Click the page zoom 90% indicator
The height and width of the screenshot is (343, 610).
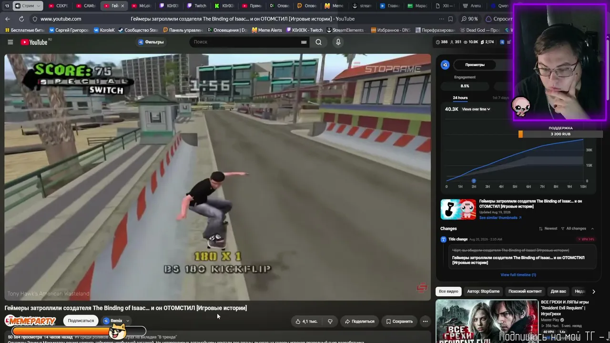point(470,19)
